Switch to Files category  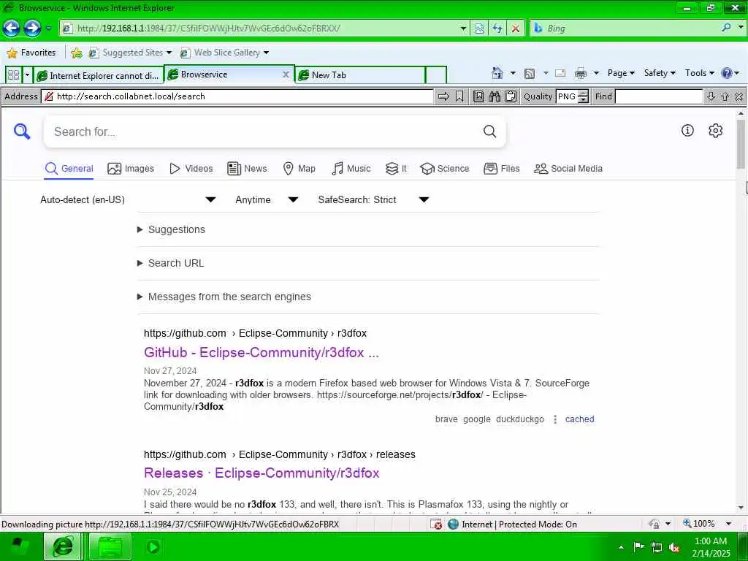coord(501,169)
